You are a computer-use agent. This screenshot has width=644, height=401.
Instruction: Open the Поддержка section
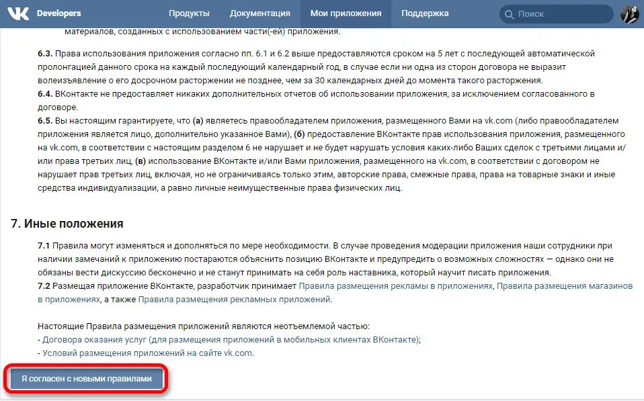(x=425, y=13)
